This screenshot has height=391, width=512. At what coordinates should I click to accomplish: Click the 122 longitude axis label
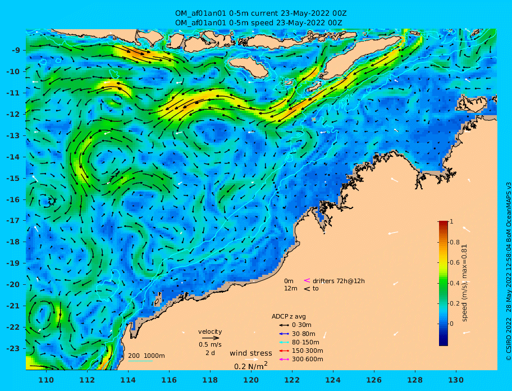tap(292, 380)
